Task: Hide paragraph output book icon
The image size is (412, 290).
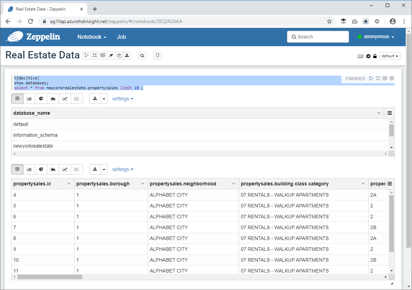Action: tap(385, 78)
